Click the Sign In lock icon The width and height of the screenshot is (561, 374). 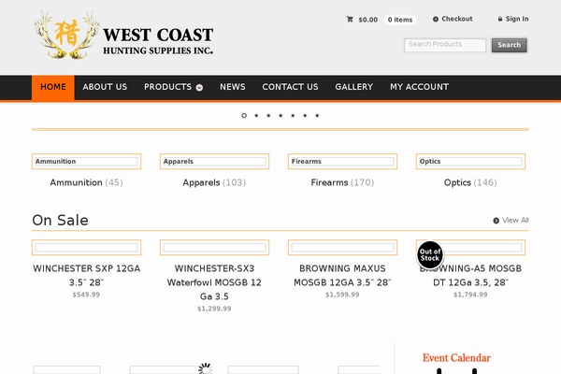(500, 19)
